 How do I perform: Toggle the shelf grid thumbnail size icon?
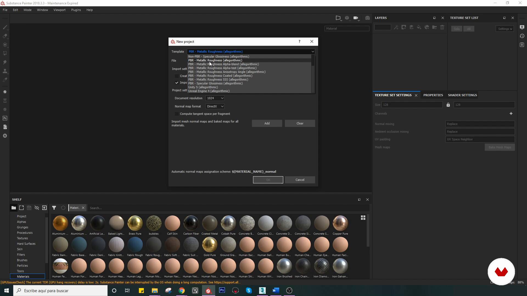(363, 218)
